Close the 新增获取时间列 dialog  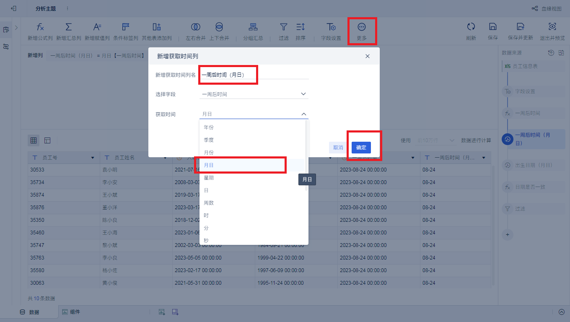click(x=368, y=56)
